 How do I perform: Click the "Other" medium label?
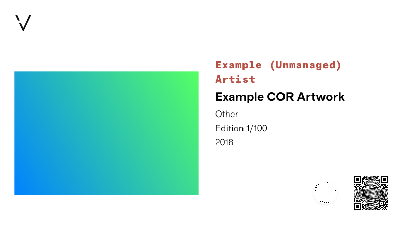coord(226,114)
